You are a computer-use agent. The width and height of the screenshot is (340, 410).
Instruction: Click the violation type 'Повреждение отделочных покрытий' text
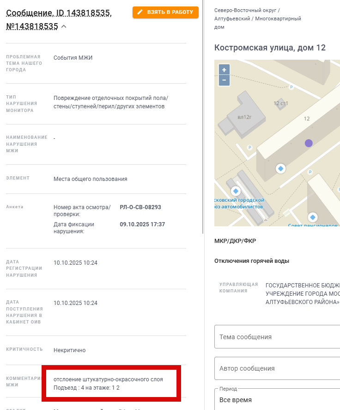[x=111, y=102]
